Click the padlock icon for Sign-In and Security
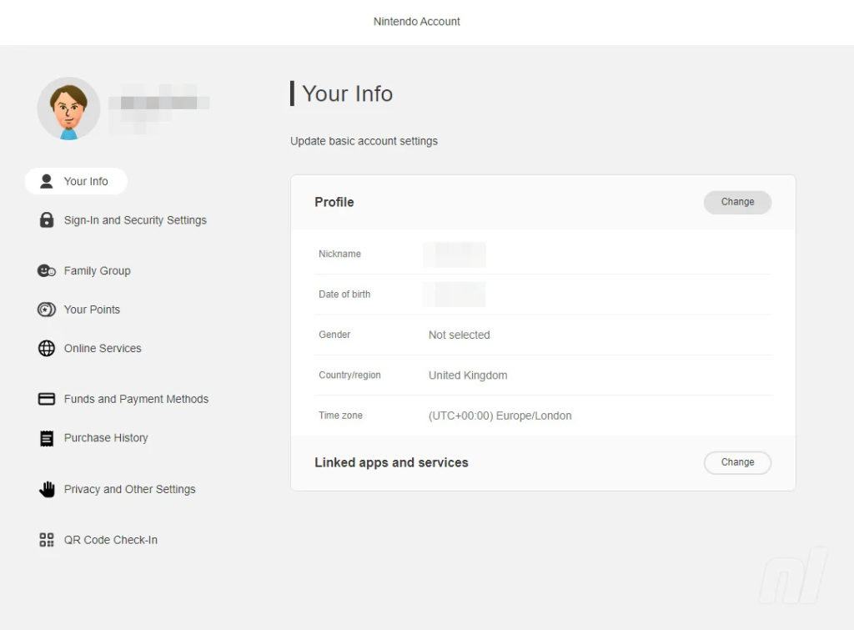The image size is (854, 630). pyautogui.click(x=47, y=220)
